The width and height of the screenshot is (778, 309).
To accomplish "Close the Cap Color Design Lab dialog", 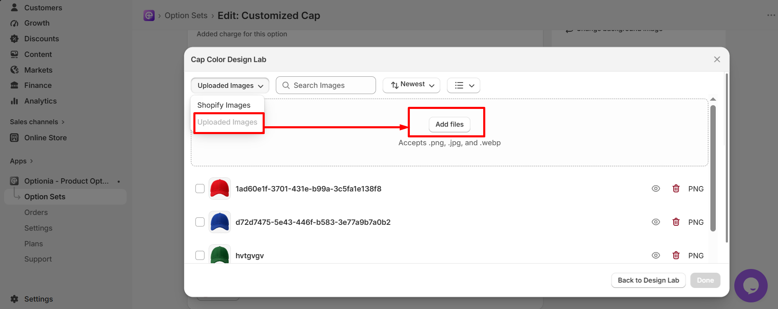I will coord(717,59).
